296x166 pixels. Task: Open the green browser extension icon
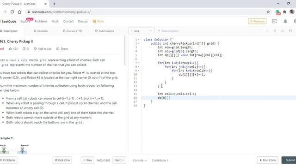[x=277, y=12]
